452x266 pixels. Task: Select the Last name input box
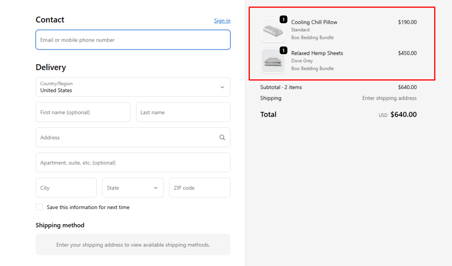(183, 112)
